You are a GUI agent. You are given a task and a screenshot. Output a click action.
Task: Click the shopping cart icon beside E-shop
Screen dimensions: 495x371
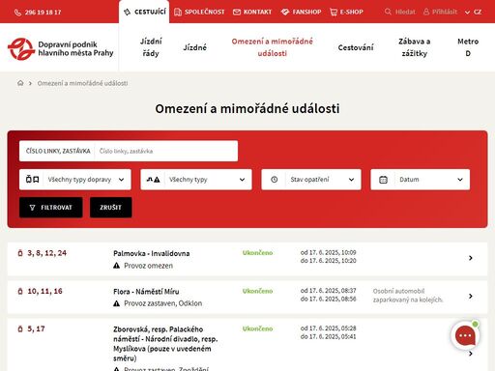(x=334, y=12)
